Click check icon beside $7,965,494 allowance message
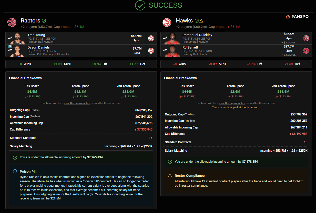This screenshot has width=316, height=213. tap(15, 157)
